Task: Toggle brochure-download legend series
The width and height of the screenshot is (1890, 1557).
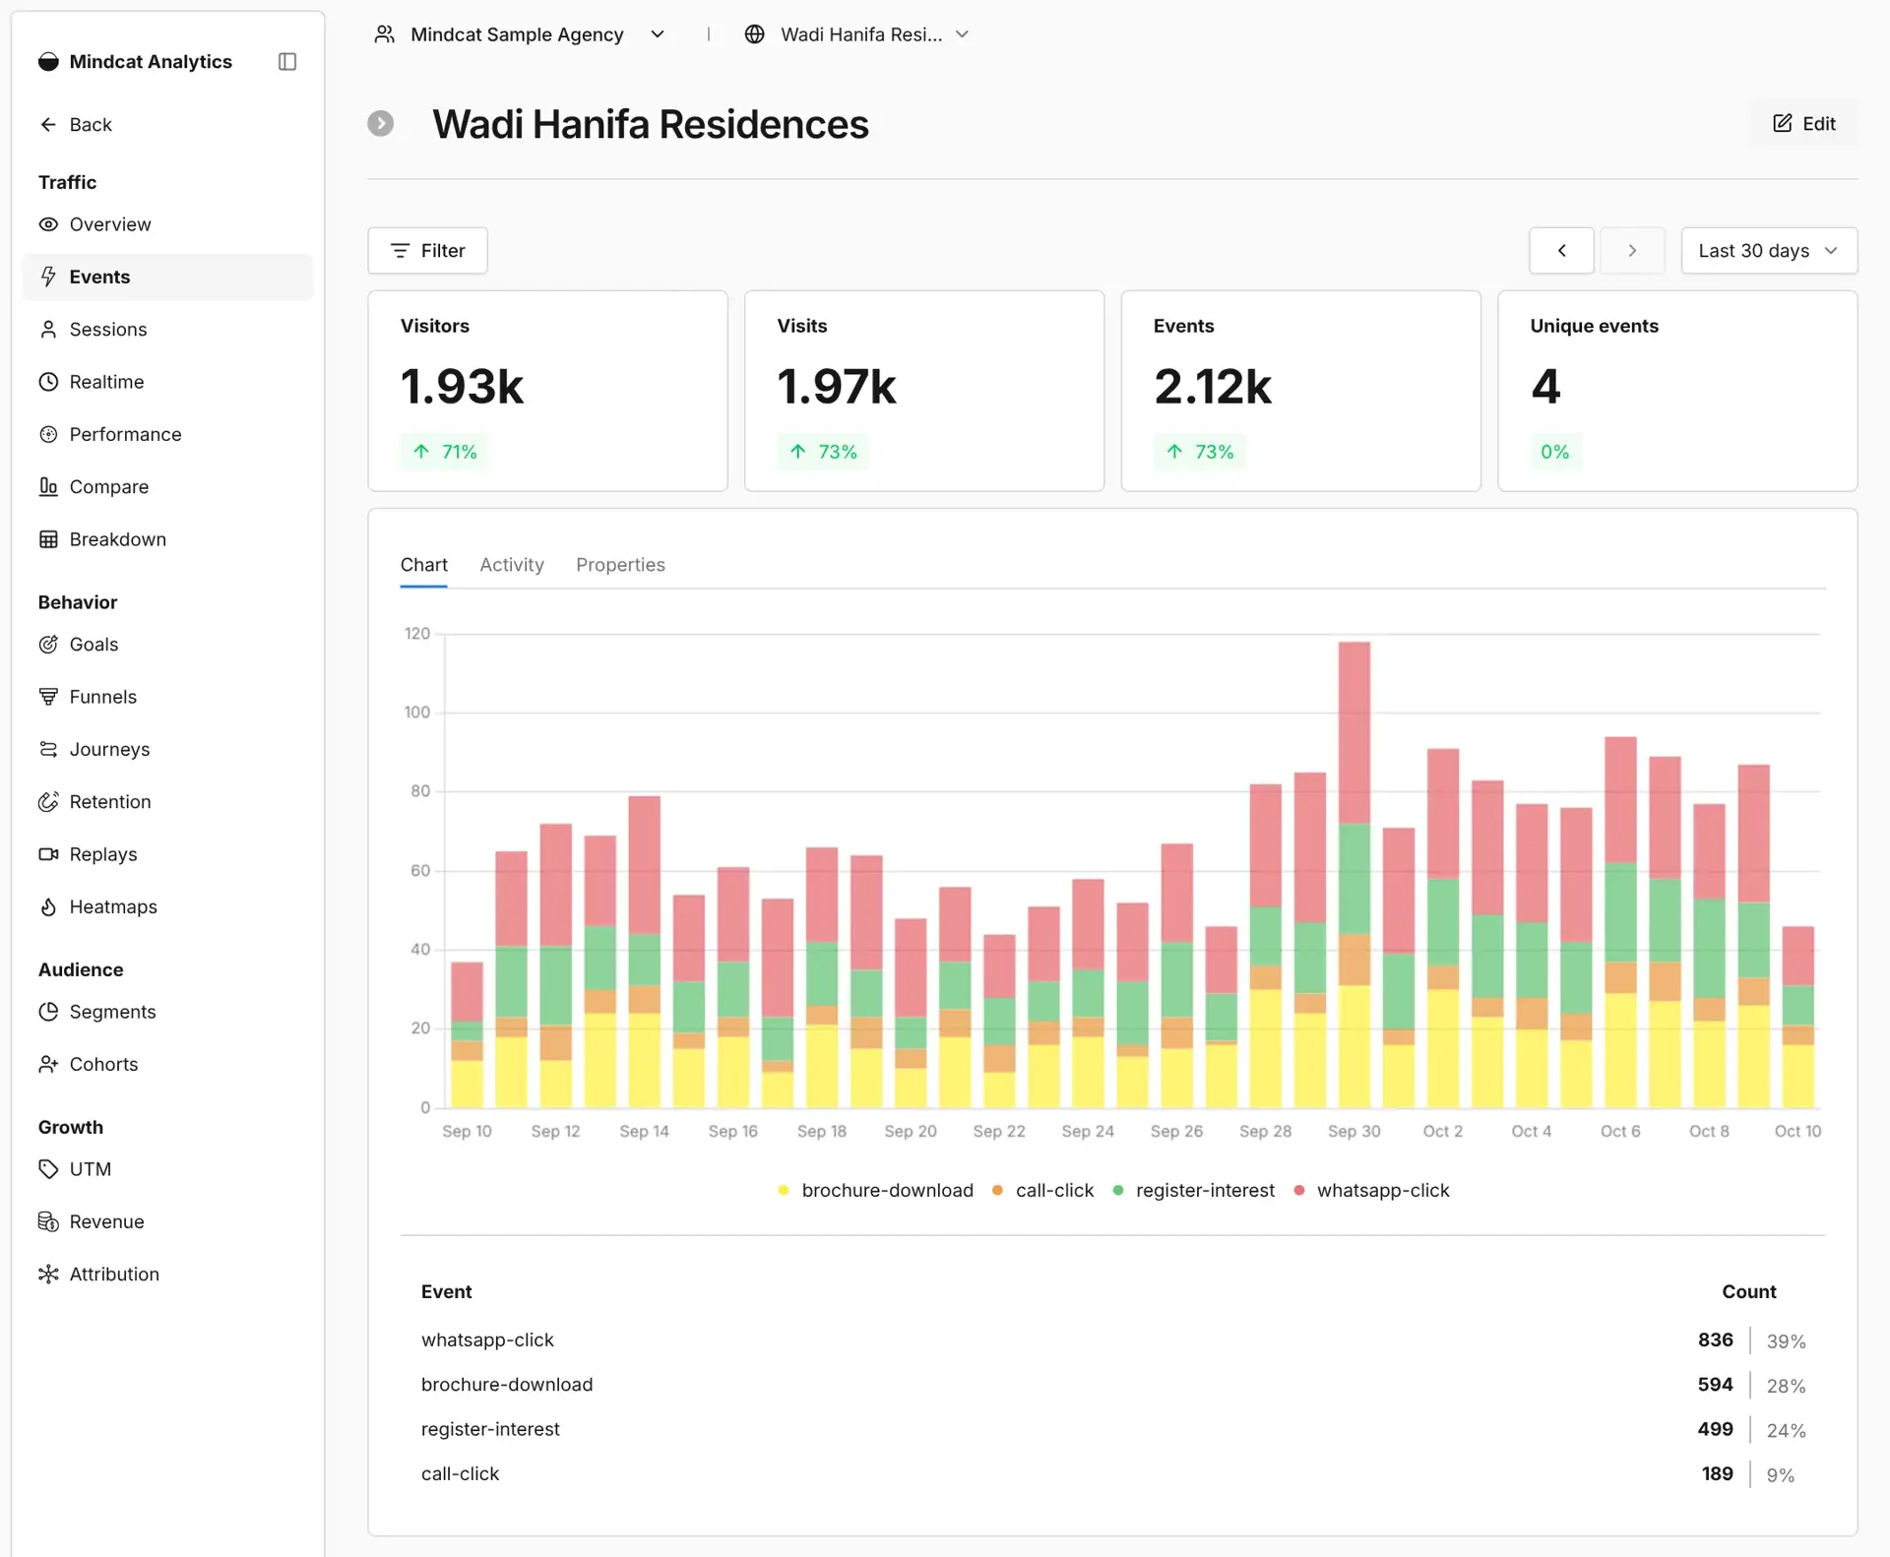Action: [x=875, y=1191]
